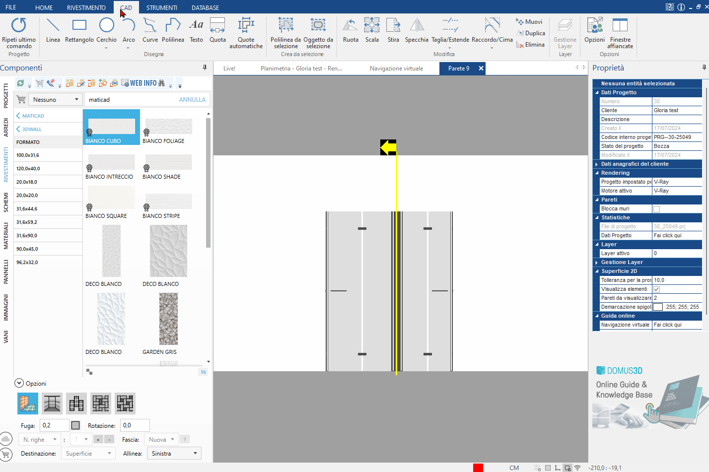
Task: Expand Dati anagrafici del cliente section
Action: pos(597,164)
